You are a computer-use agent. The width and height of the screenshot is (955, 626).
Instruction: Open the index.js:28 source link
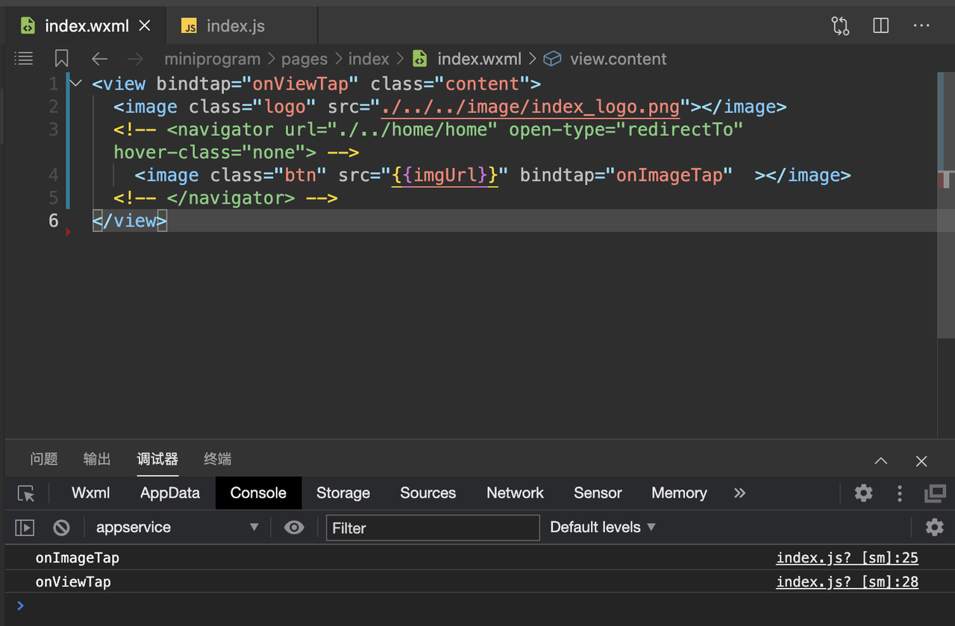(x=847, y=582)
